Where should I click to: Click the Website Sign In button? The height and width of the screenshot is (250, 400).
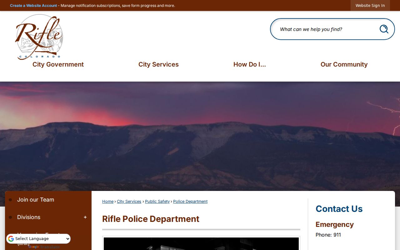(370, 6)
